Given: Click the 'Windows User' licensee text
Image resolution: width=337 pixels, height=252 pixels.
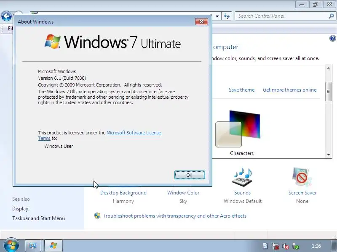Looking at the screenshot, I should (59, 146).
